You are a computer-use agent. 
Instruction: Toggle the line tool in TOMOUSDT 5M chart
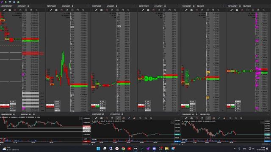(208, 118)
